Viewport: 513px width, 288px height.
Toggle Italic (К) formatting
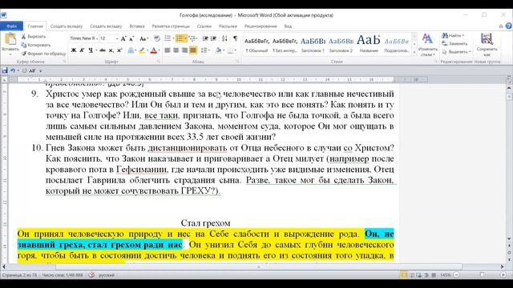pyautogui.click(x=82, y=50)
